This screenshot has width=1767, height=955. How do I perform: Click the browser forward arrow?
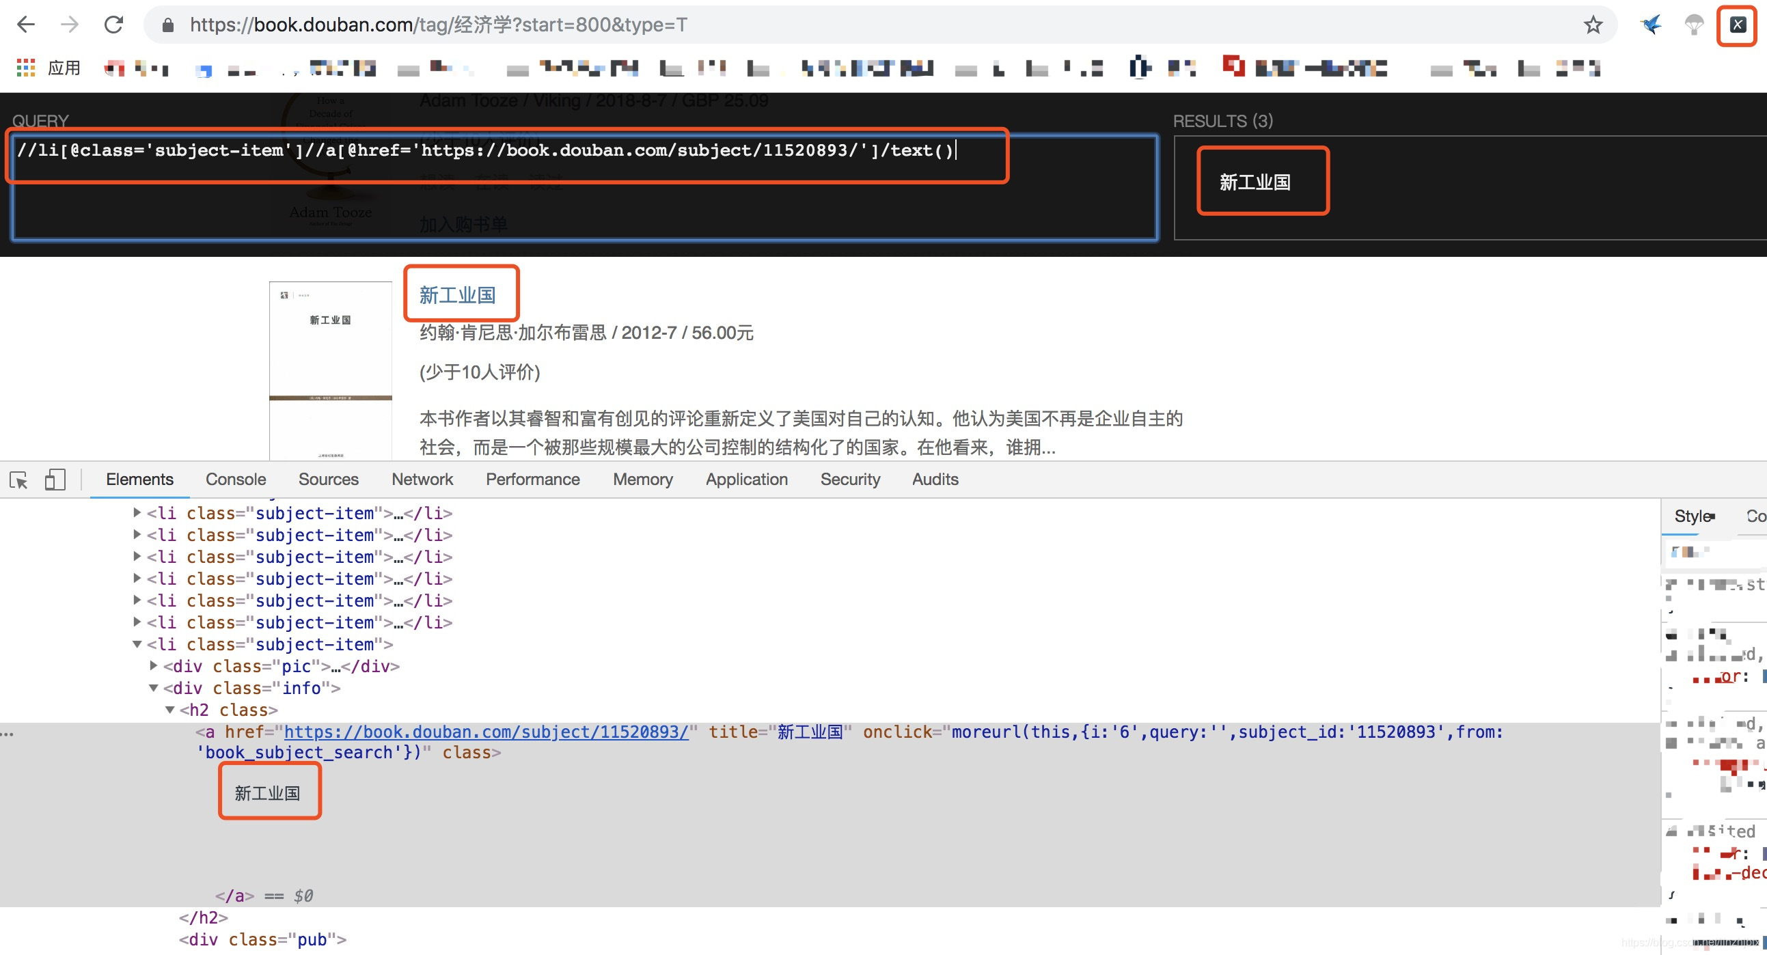69,25
